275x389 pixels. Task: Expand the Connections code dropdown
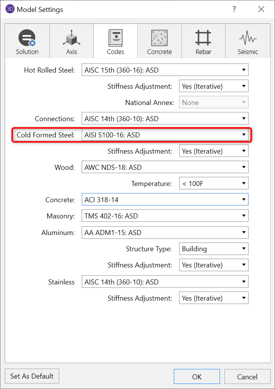pyautogui.click(x=165, y=119)
